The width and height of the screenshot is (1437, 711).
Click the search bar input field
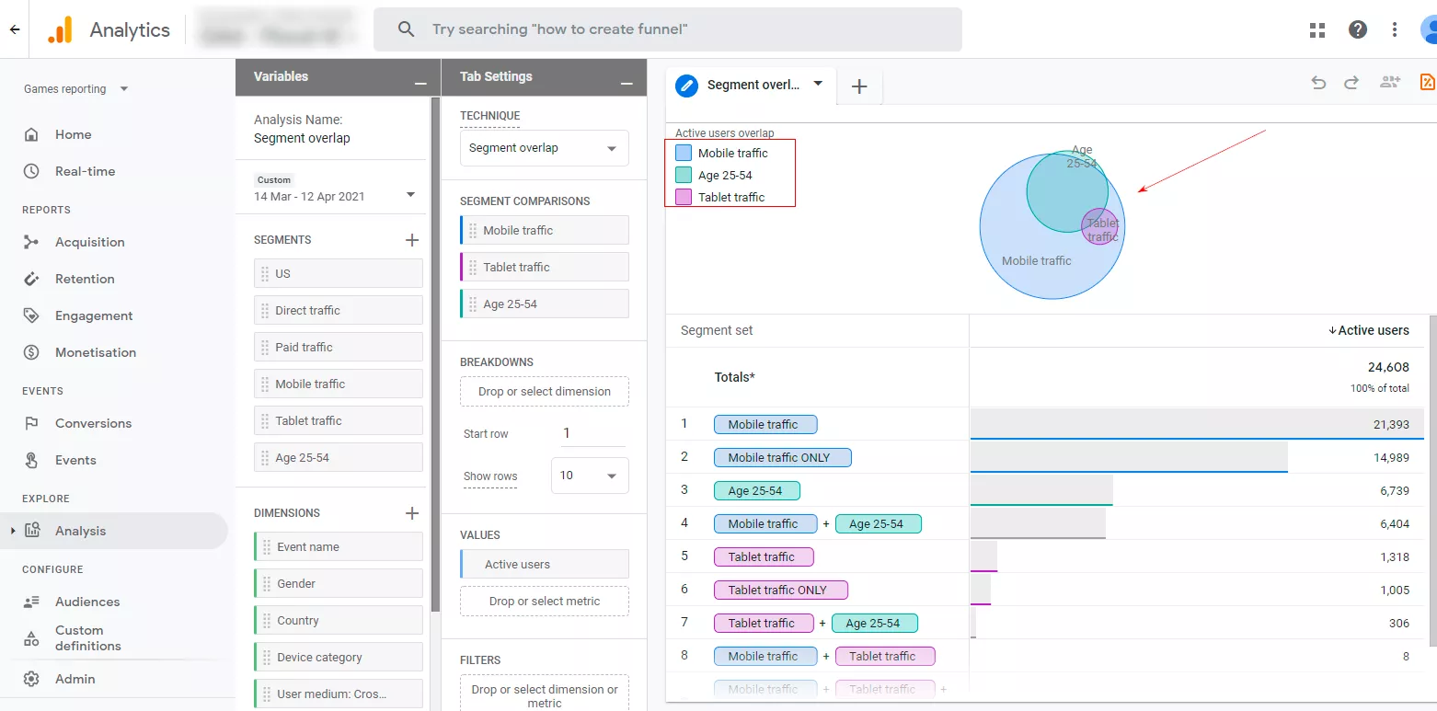coord(668,29)
